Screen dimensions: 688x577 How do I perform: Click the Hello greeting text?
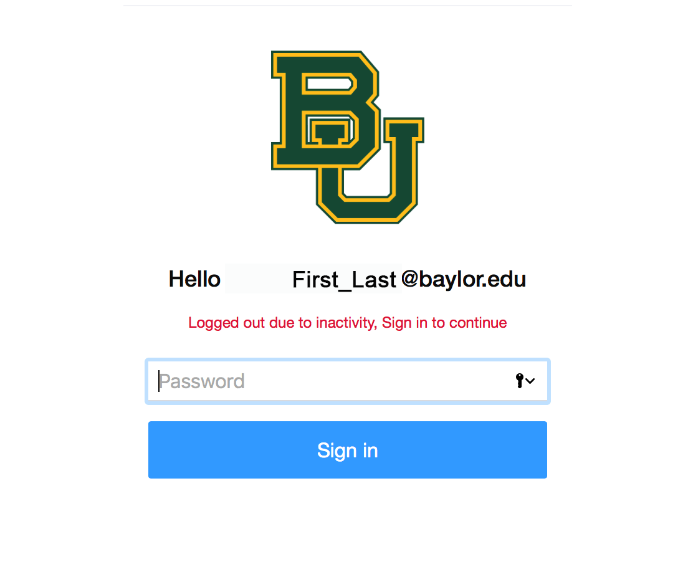[x=194, y=279]
